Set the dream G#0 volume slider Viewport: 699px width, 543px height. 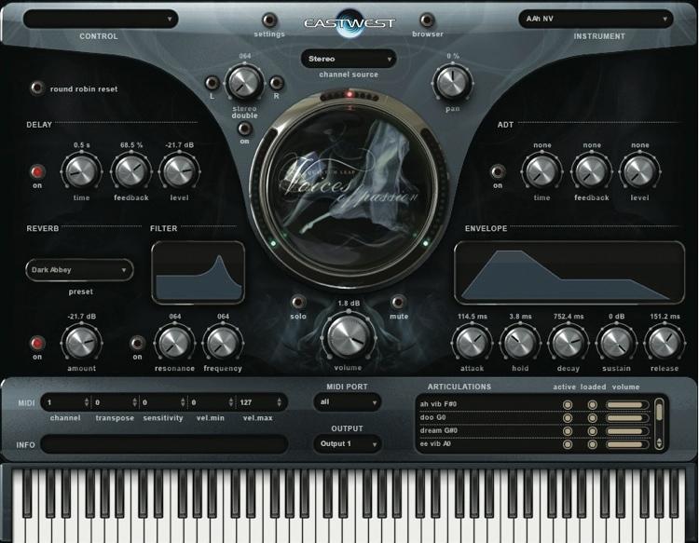pos(627,431)
